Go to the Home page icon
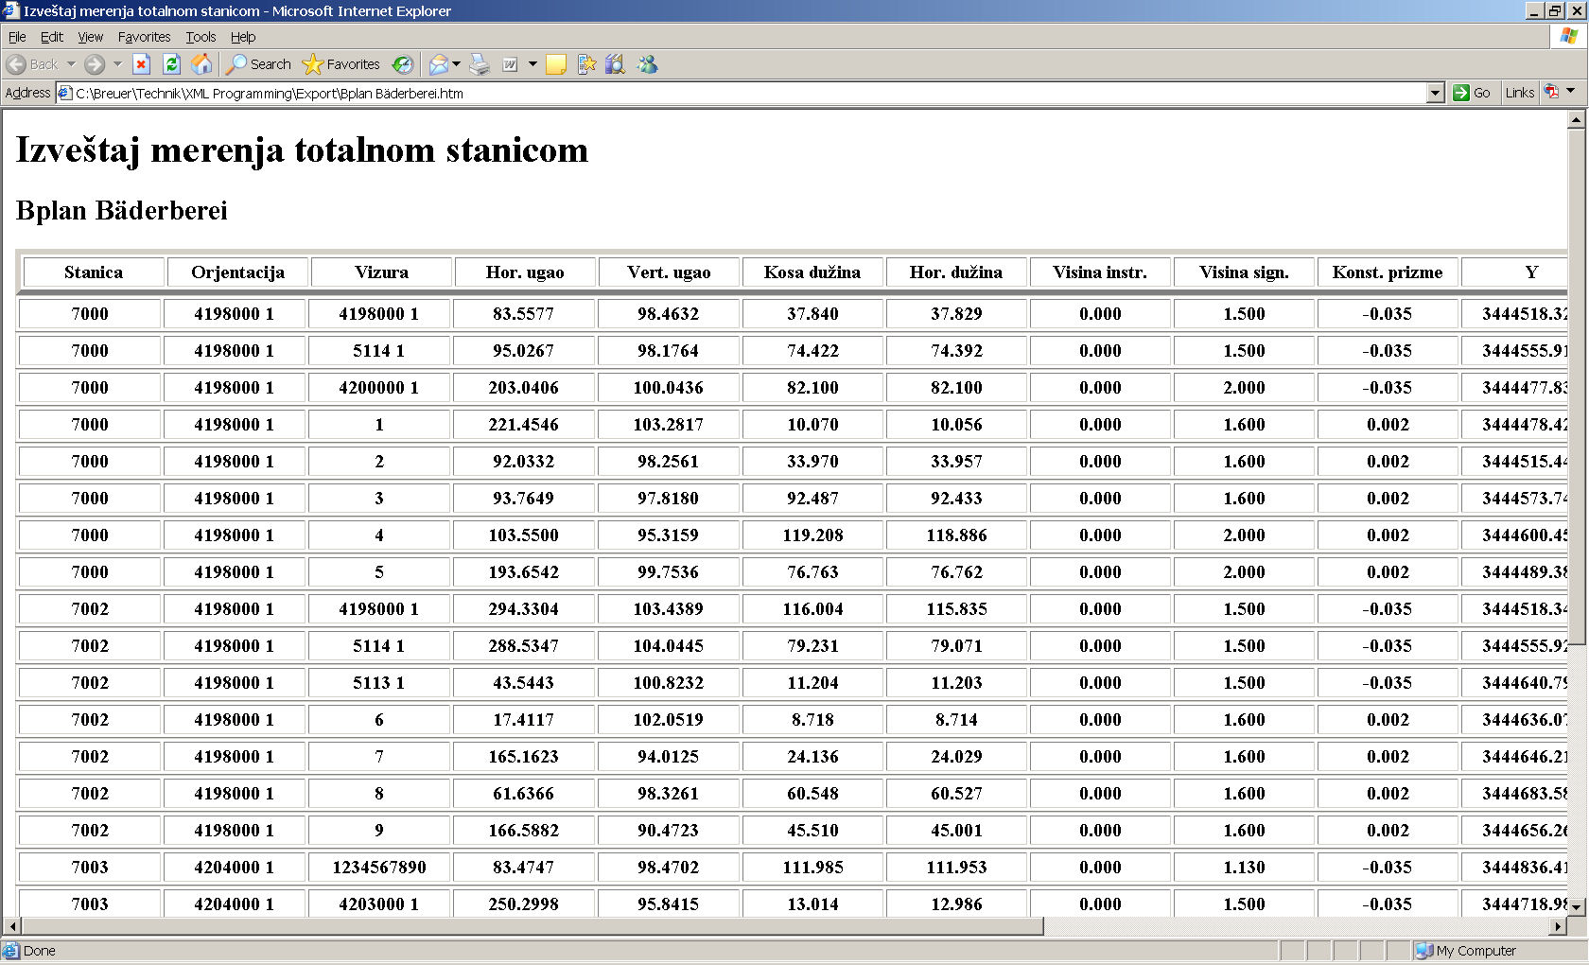1589x965 pixels. 201,64
